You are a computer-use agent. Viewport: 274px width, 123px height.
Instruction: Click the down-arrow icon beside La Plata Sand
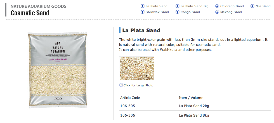[x=142, y=6]
